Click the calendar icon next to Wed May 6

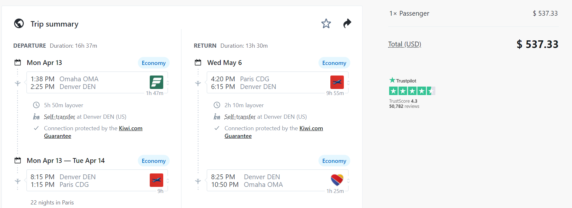click(198, 62)
